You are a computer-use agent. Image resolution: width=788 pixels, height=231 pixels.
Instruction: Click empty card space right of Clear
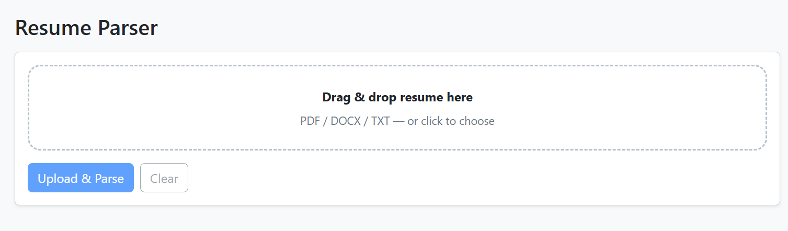[471, 178]
